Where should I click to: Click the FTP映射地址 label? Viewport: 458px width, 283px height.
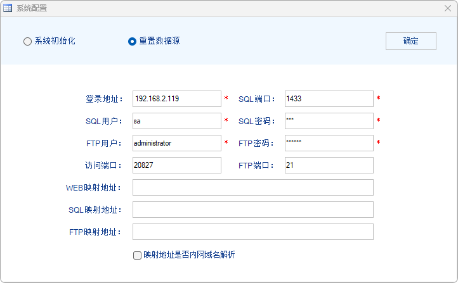pyautogui.click(x=95, y=232)
